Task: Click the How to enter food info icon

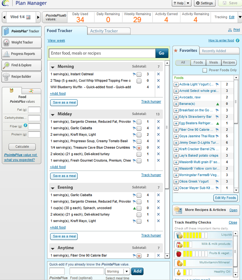Action: click(x=237, y=40)
